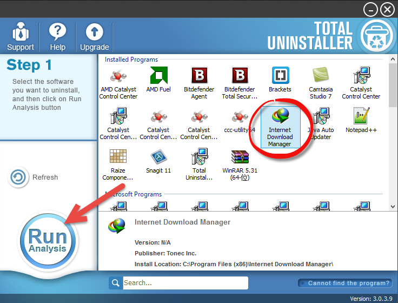The image size is (398, 303).
Task: Select WinRAR 5.31 (64-bit) program
Action: 240,164
